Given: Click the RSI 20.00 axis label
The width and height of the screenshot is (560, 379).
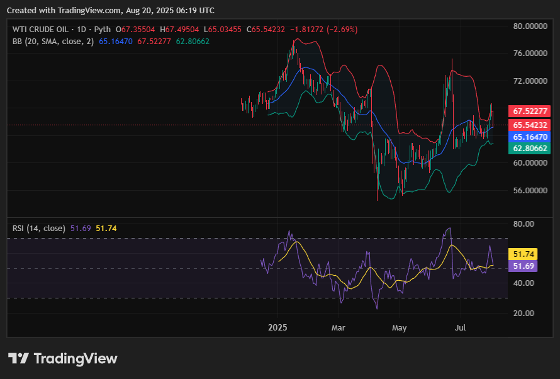Looking at the screenshot, I should 524,314.
